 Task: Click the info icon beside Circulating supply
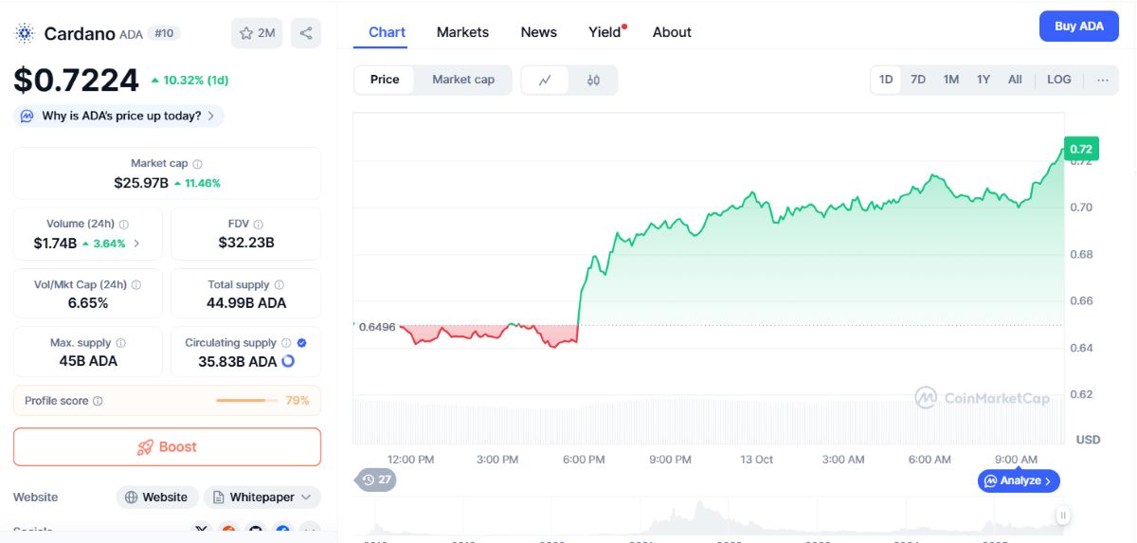pyautogui.click(x=286, y=343)
